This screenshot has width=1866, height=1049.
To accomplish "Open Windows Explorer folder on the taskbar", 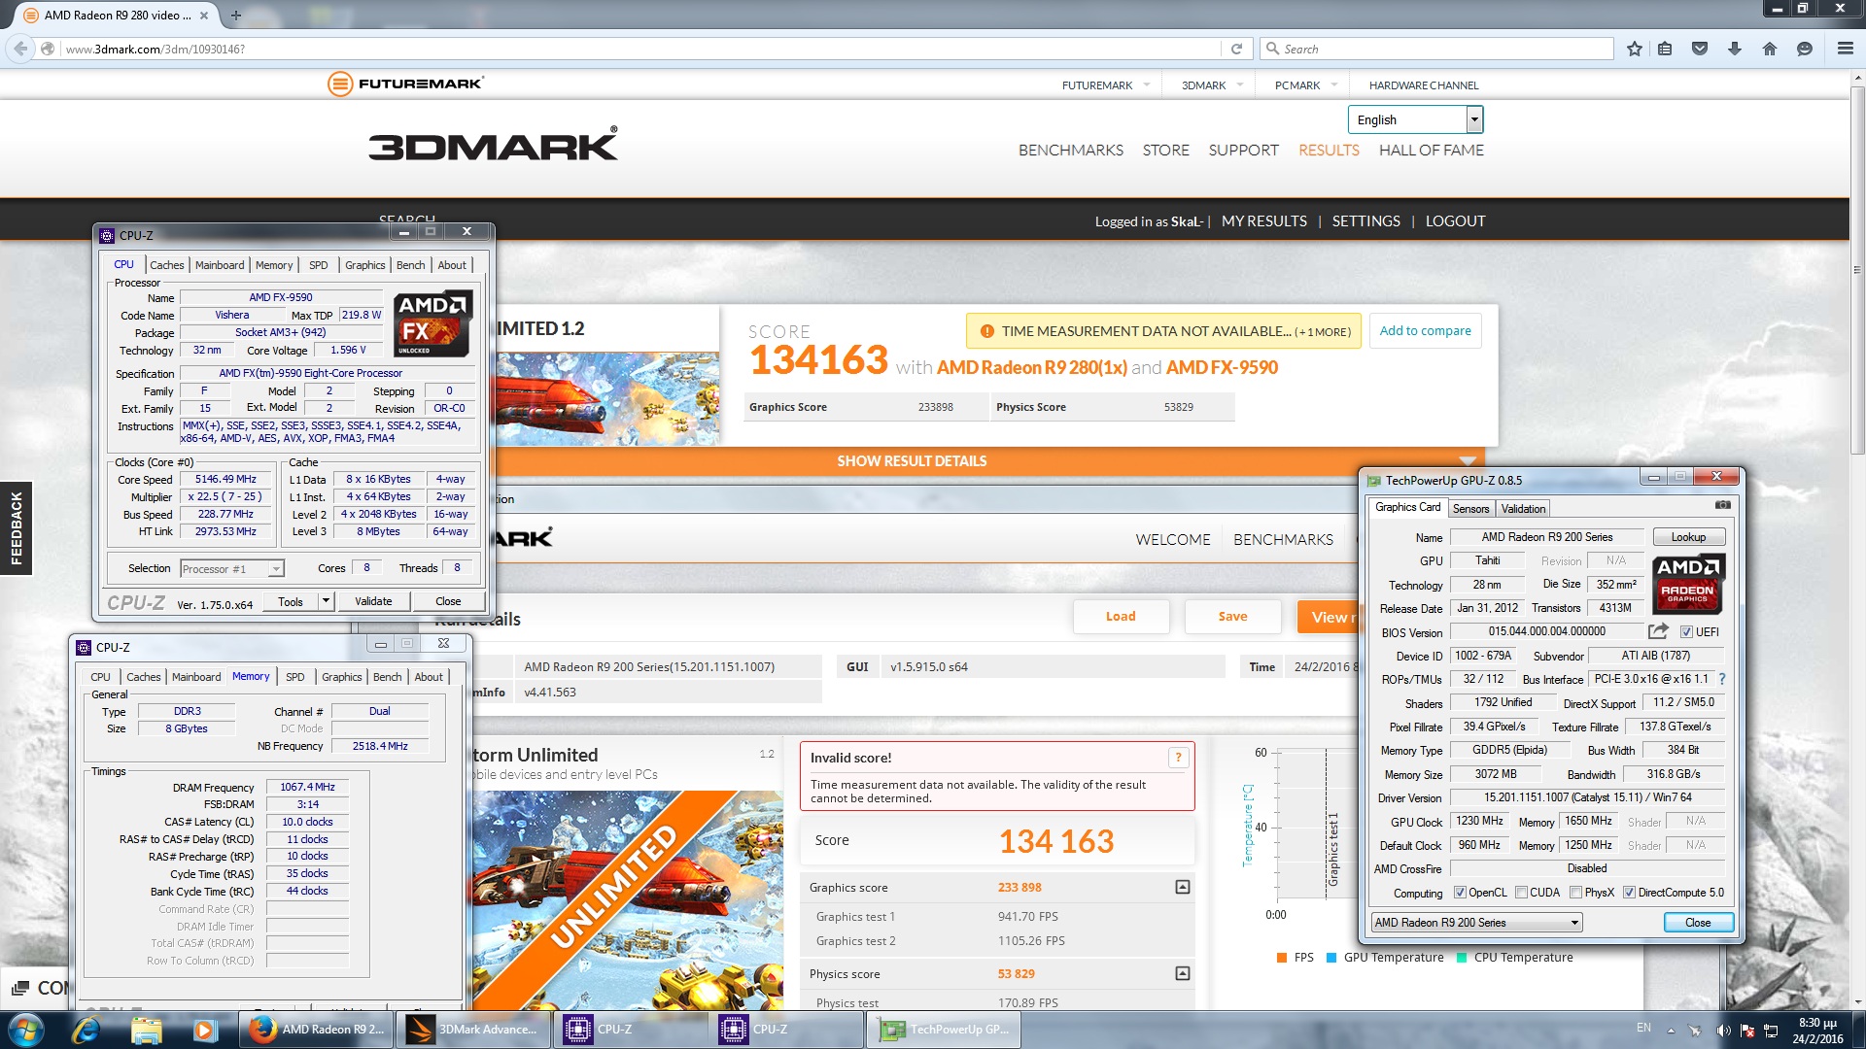I will (x=146, y=1029).
